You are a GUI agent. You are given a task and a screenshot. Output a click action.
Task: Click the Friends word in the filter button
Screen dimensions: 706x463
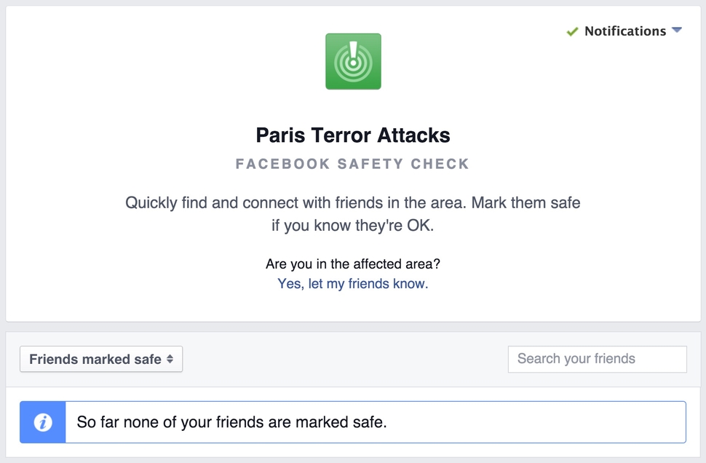point(52,359)
